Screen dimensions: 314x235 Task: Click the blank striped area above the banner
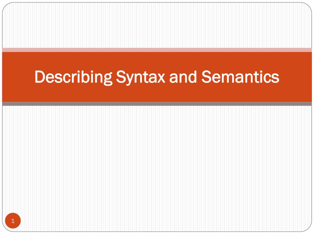(157, 25)
